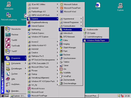Click the taskbar clock showing 21:39
Screen dimensions: 131x98
(127, 96)
